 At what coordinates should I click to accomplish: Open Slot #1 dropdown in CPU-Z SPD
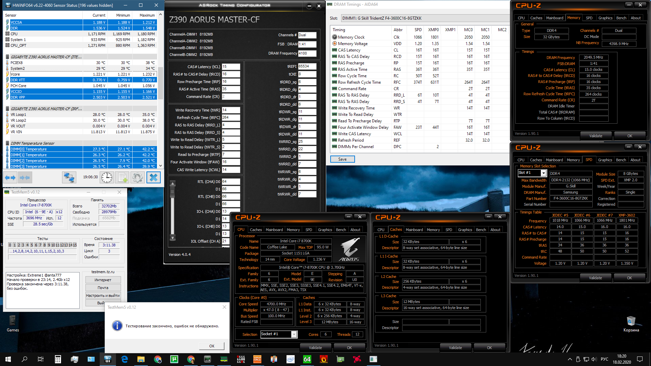543,173
